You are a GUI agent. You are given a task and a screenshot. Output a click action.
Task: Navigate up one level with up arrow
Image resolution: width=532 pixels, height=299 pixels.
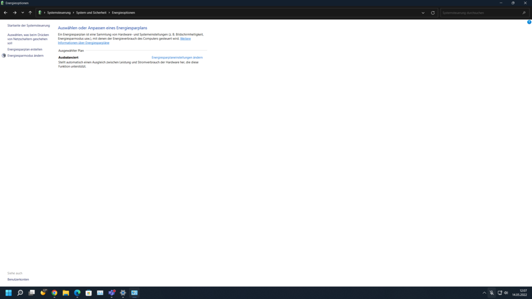click(30, 13)
